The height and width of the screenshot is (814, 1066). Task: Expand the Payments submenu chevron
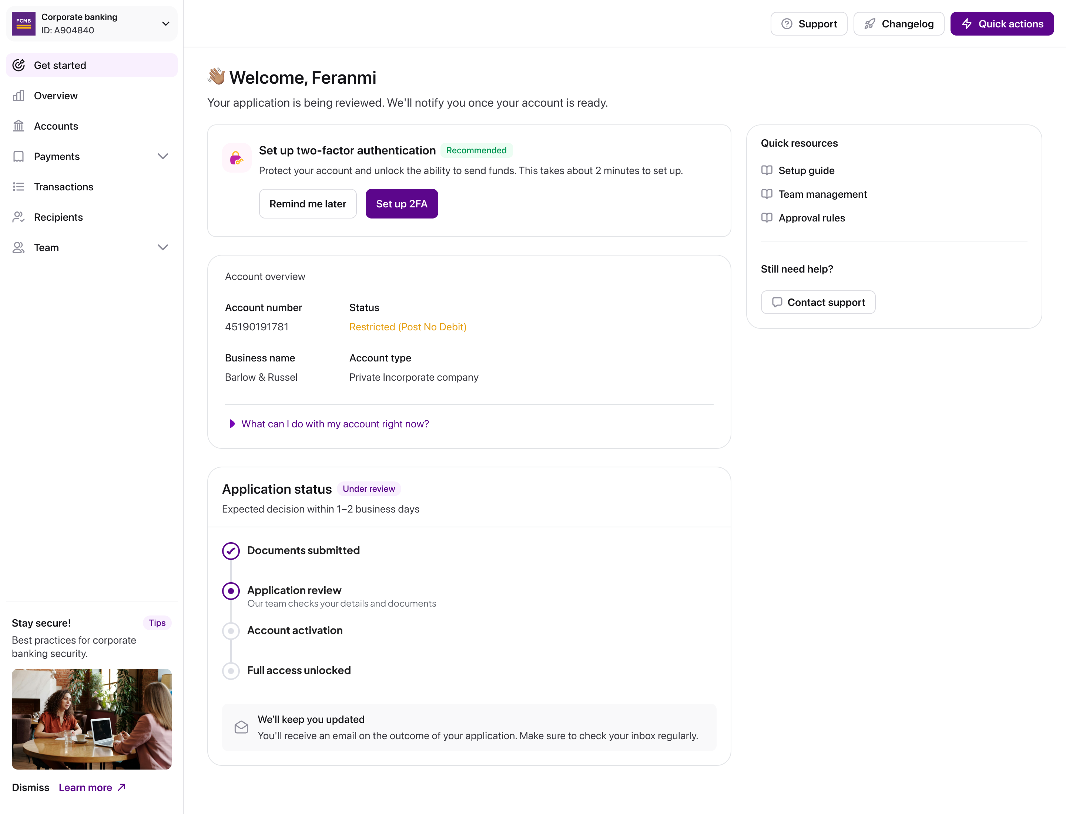point(163,157)
